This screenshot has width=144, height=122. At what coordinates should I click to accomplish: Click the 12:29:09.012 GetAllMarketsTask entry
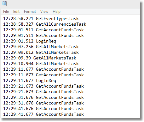tap(41, 53)
